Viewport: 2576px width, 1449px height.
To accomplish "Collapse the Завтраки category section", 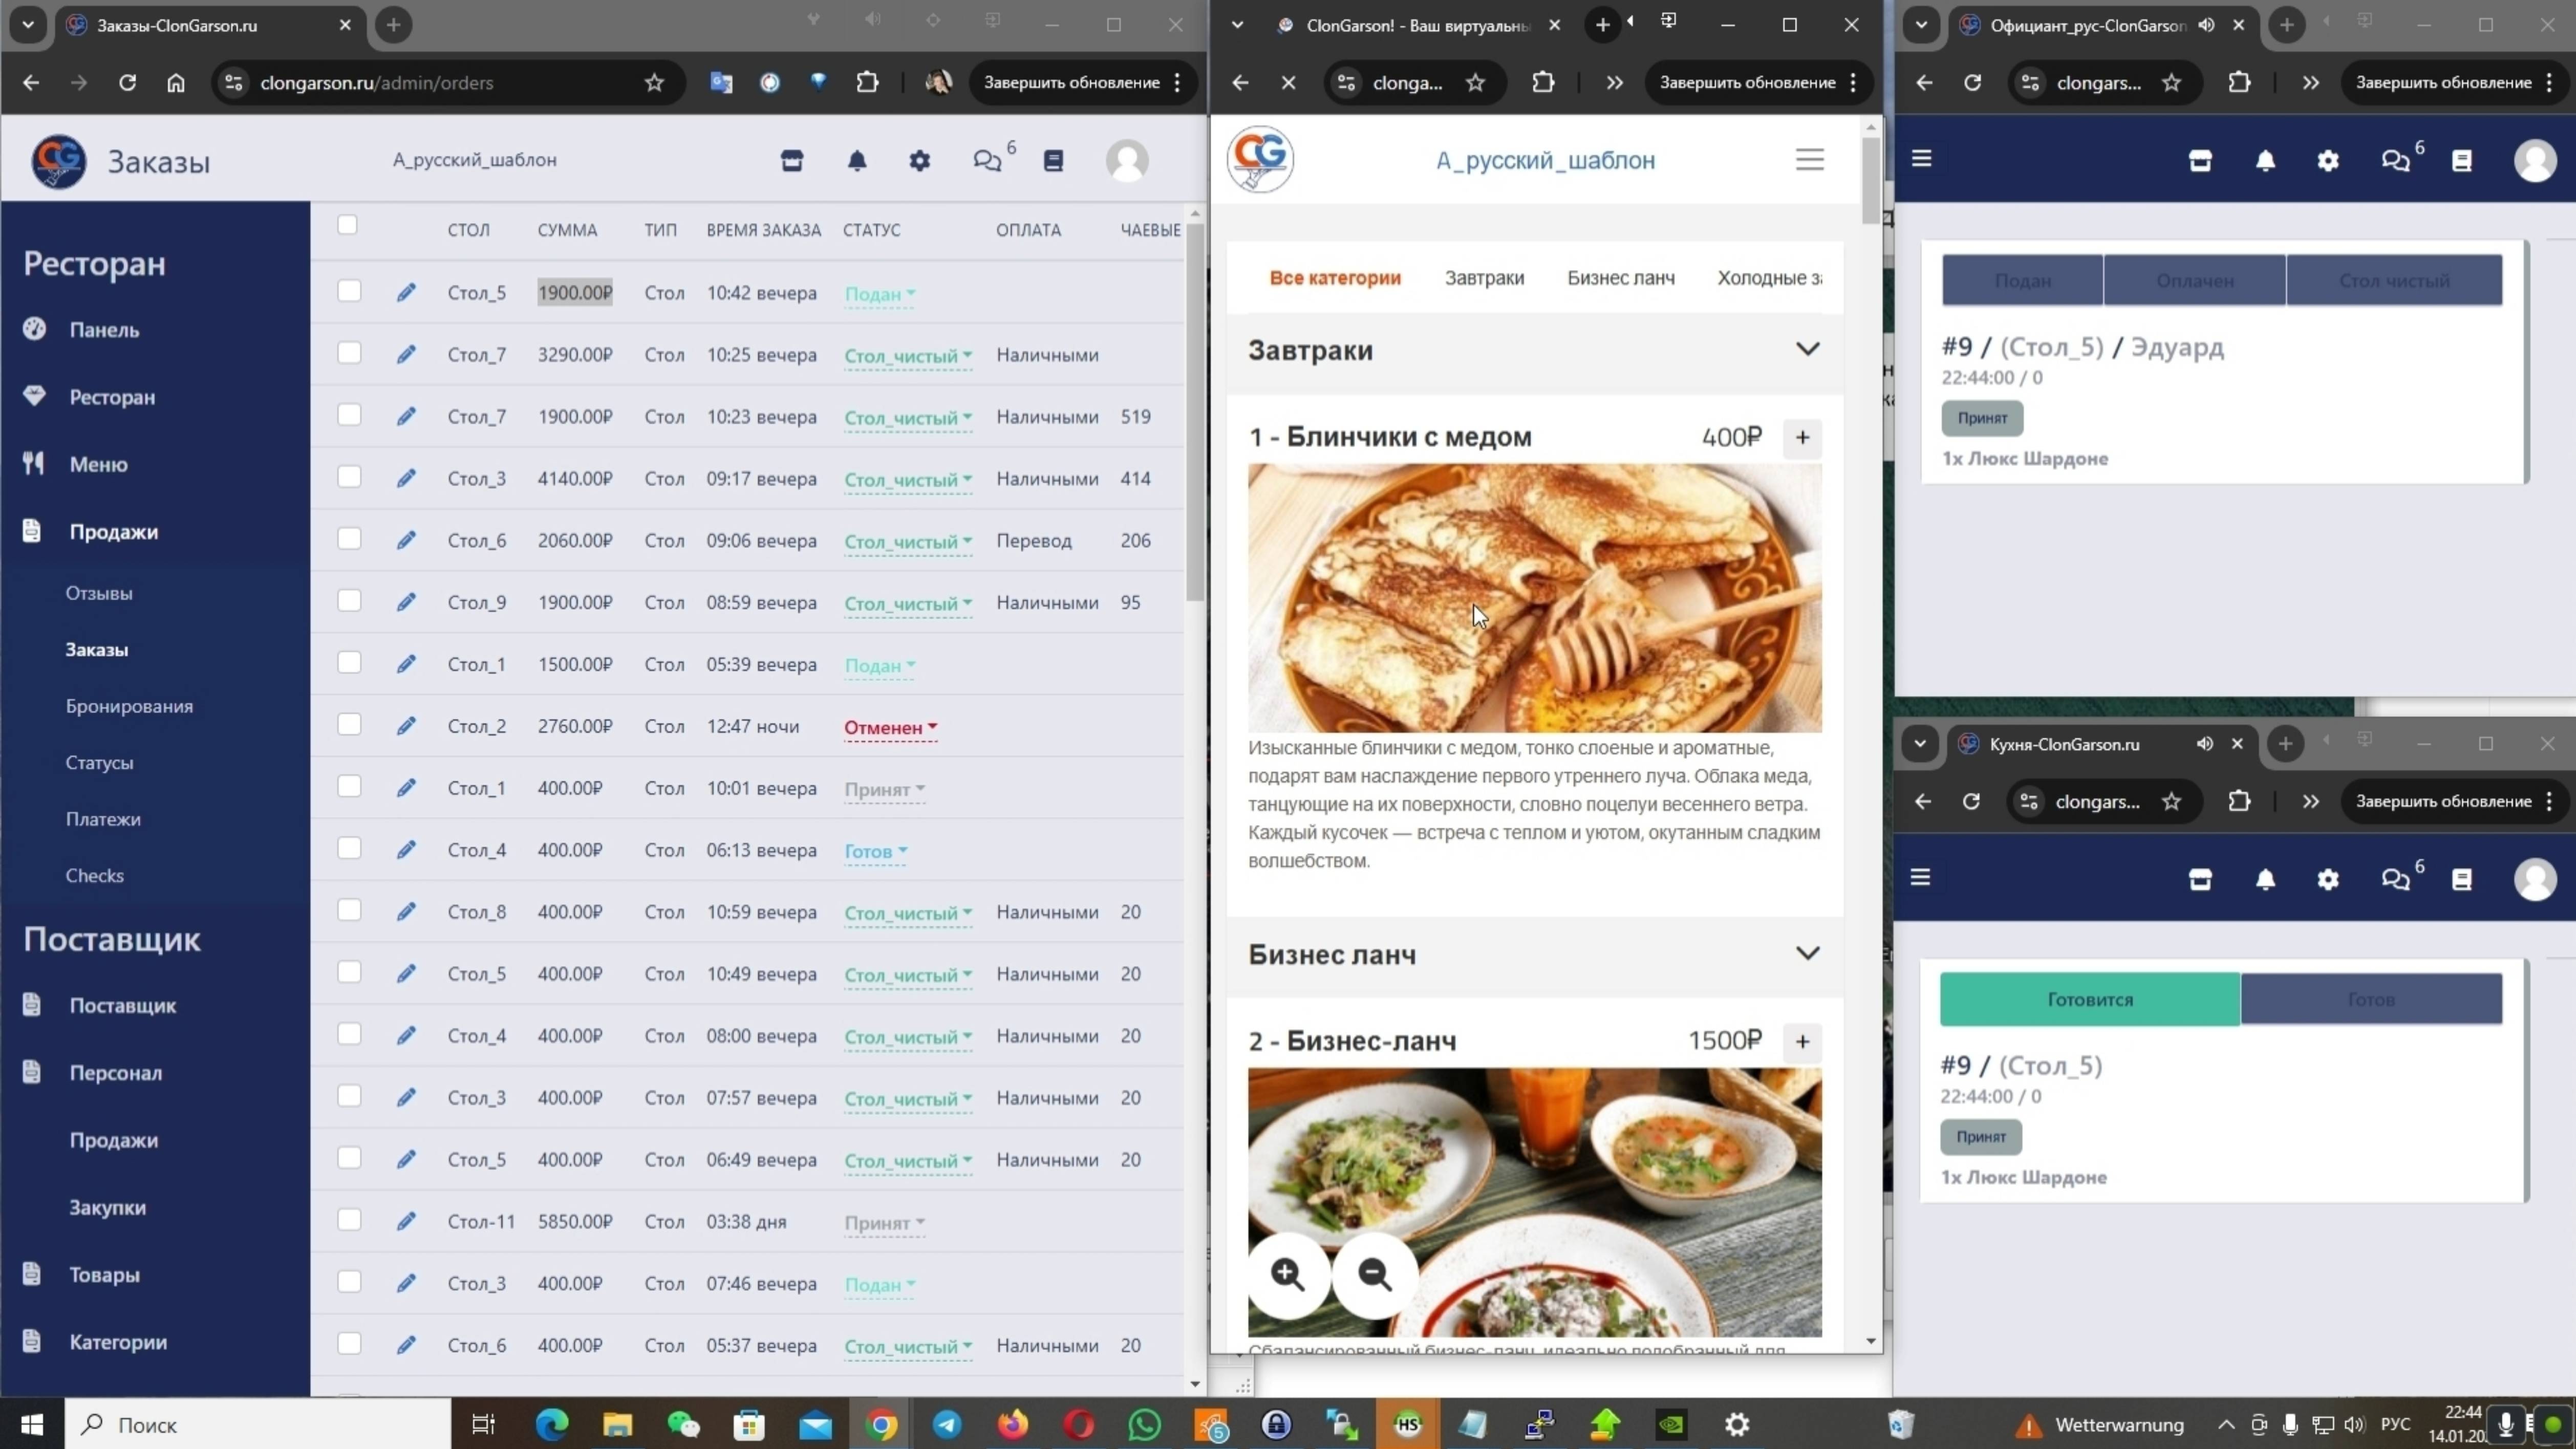I will tap(1807, 350).
